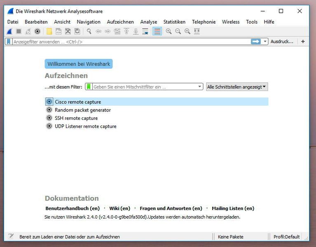Open the Bearbeiten menu
316x247 pixels.
[x=36, y=22]
